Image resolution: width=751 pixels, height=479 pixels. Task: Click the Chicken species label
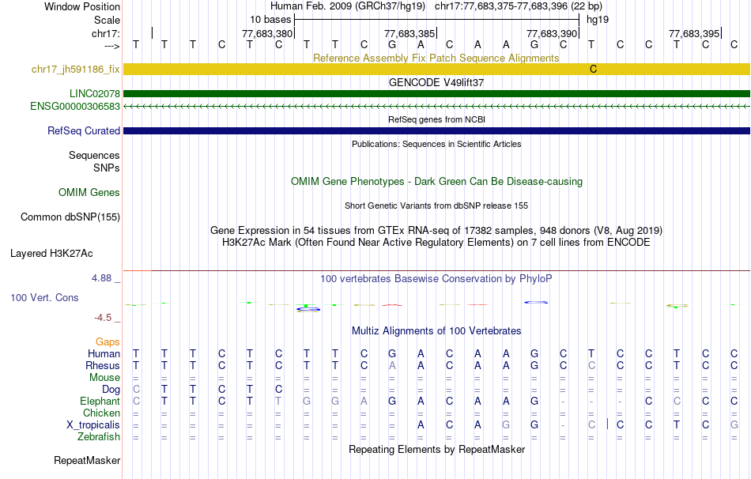(101, 413)
